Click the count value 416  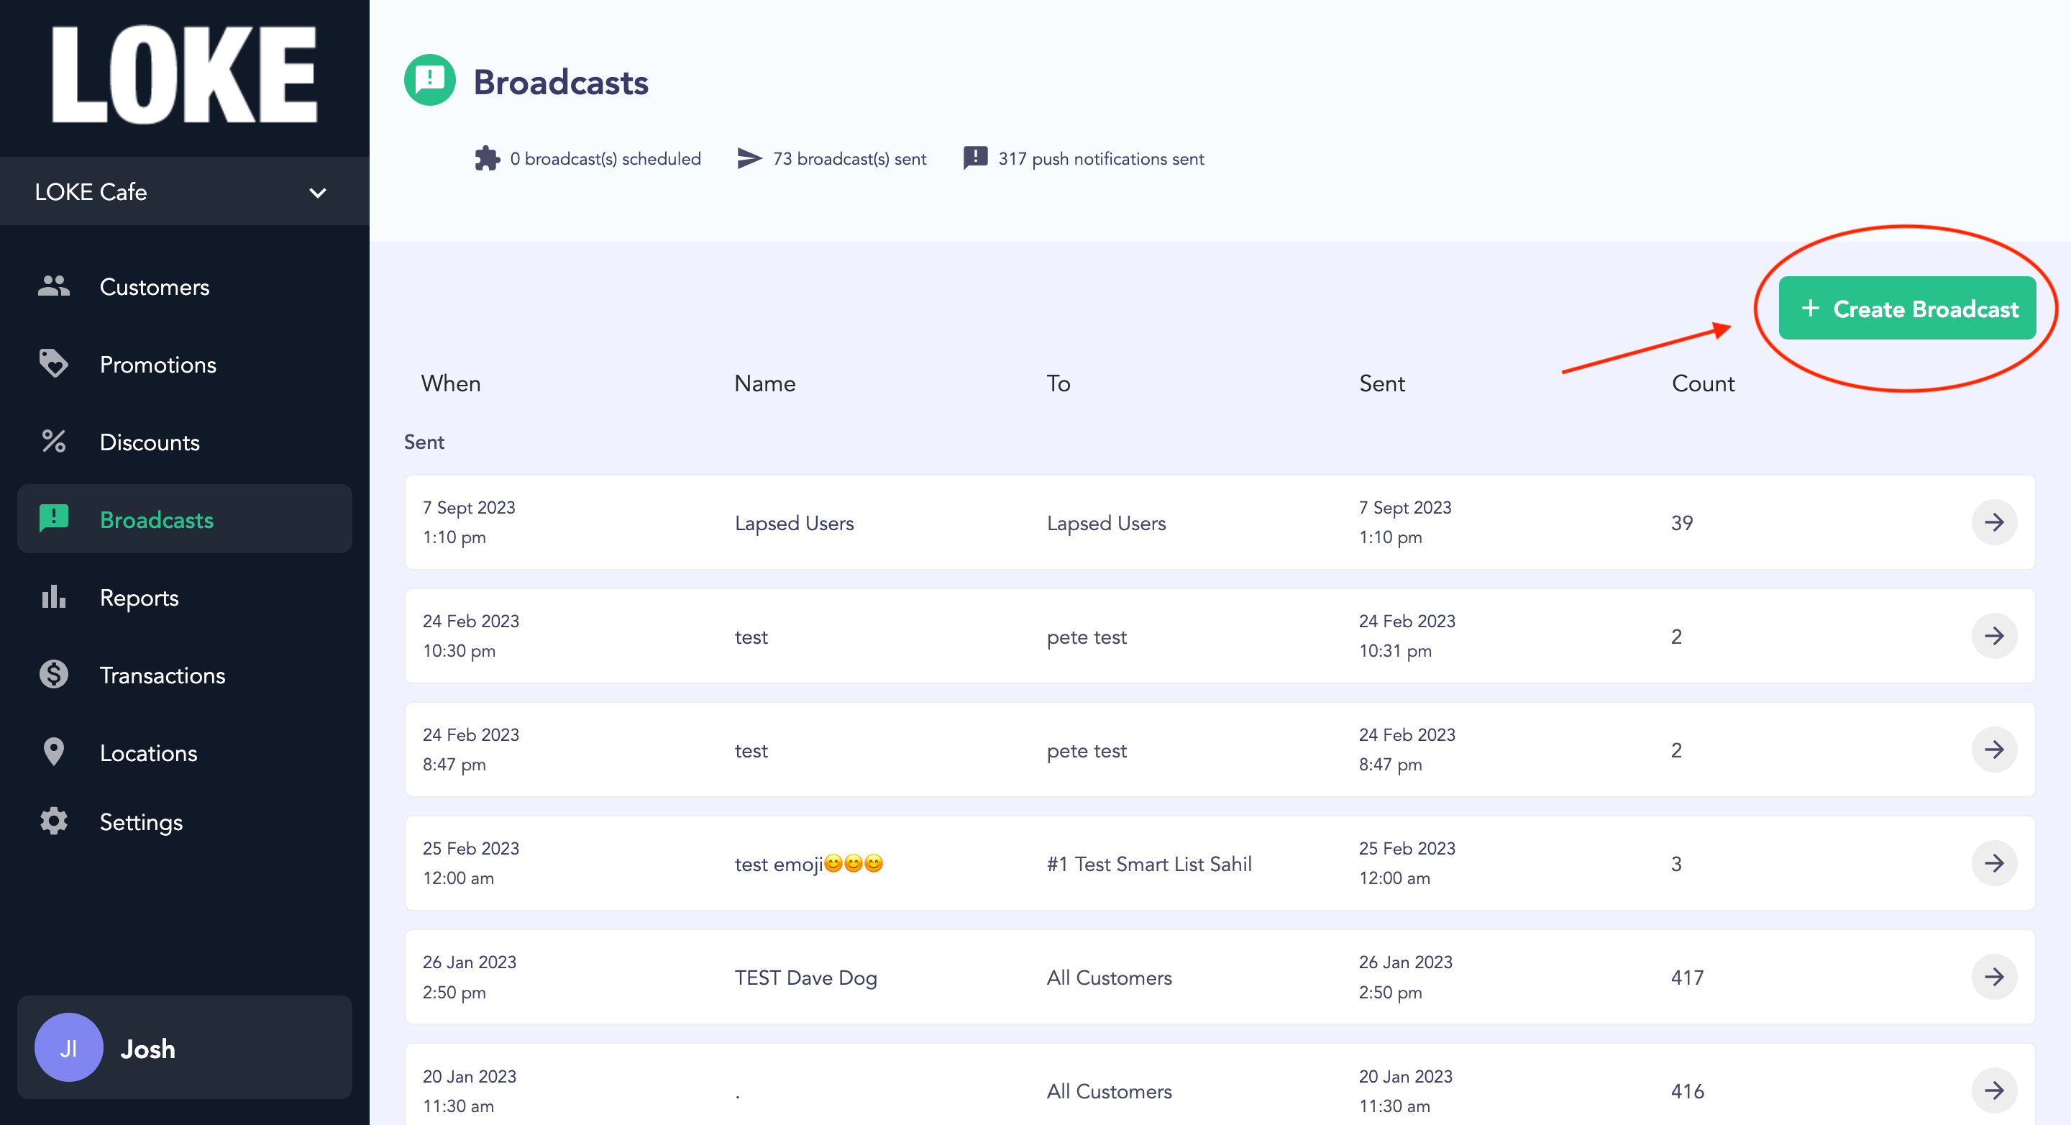[x=1687, y=1091]
